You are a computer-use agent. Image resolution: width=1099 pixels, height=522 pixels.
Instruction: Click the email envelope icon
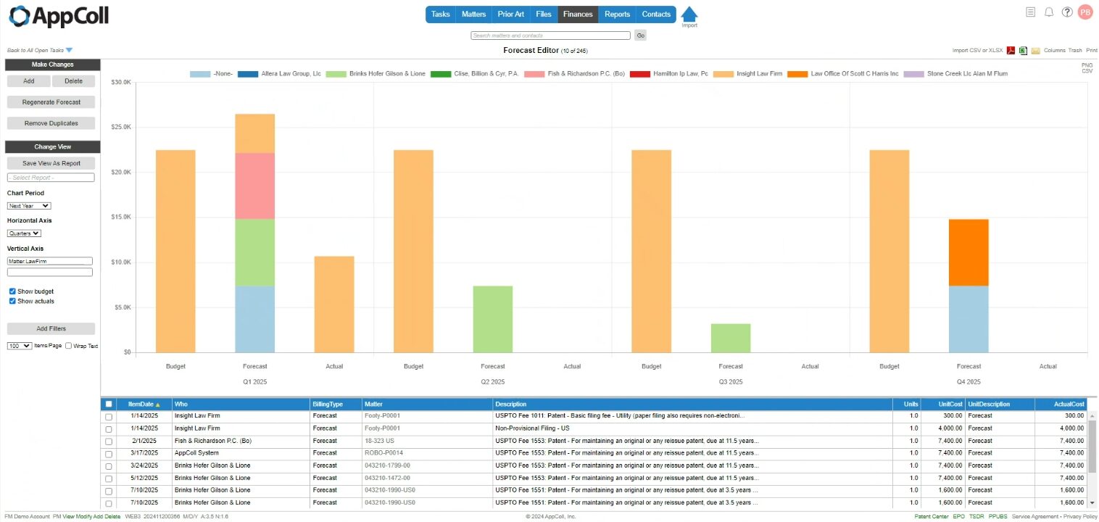(1036, 51)
